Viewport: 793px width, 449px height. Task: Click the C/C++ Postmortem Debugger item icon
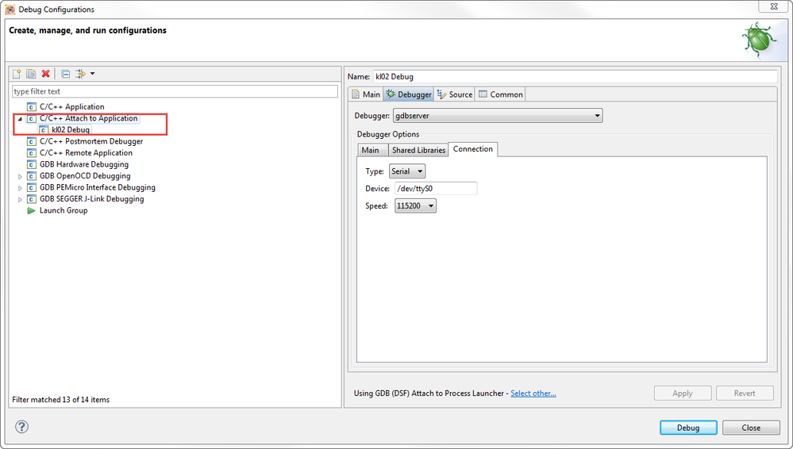point(32,141)
